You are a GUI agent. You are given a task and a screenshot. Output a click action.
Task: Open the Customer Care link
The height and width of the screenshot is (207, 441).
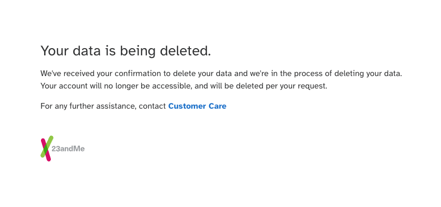click(197, 106)
